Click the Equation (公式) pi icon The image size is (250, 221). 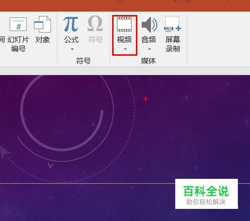click(x=71, y=24)
